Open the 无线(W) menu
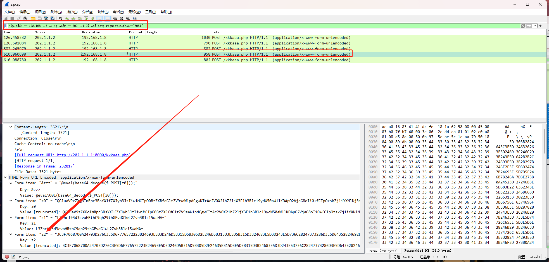Screen dimensions: 549x262 [134, 12]
